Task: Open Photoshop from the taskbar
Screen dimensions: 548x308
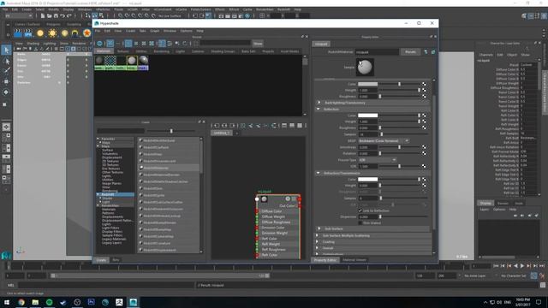Action: click(92, 302)
